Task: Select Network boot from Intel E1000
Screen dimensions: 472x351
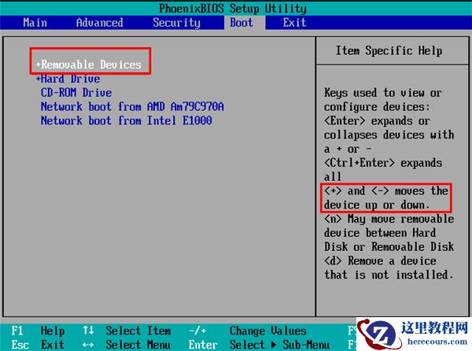Action: pyautogui.click(x=126, y=120)
